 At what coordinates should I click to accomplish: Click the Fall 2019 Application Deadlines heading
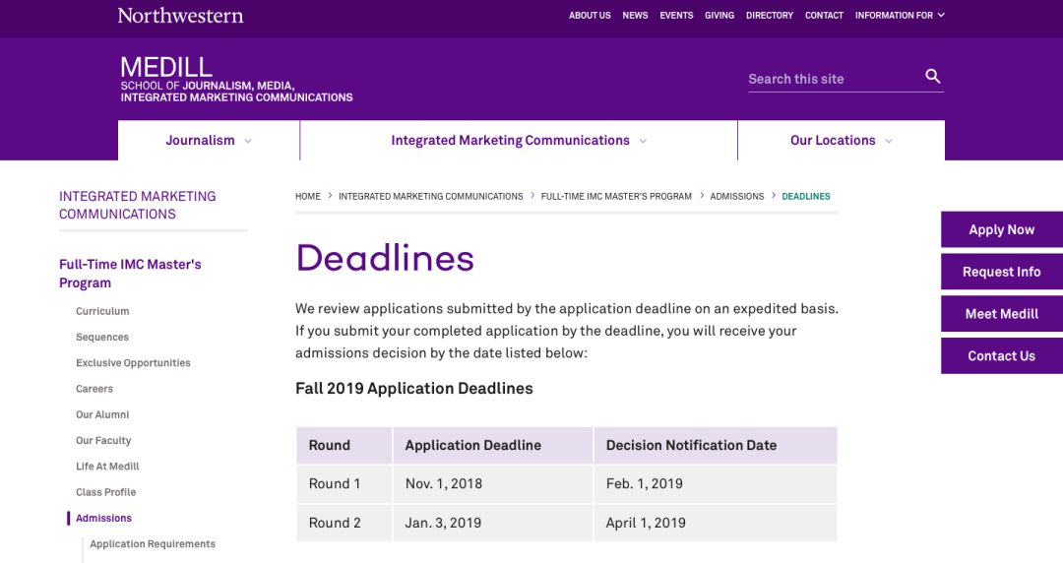(414, 388)
